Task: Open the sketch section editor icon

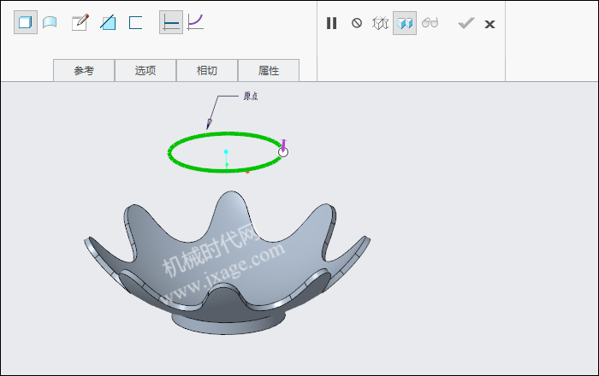Action: click(x=80, y=22)
